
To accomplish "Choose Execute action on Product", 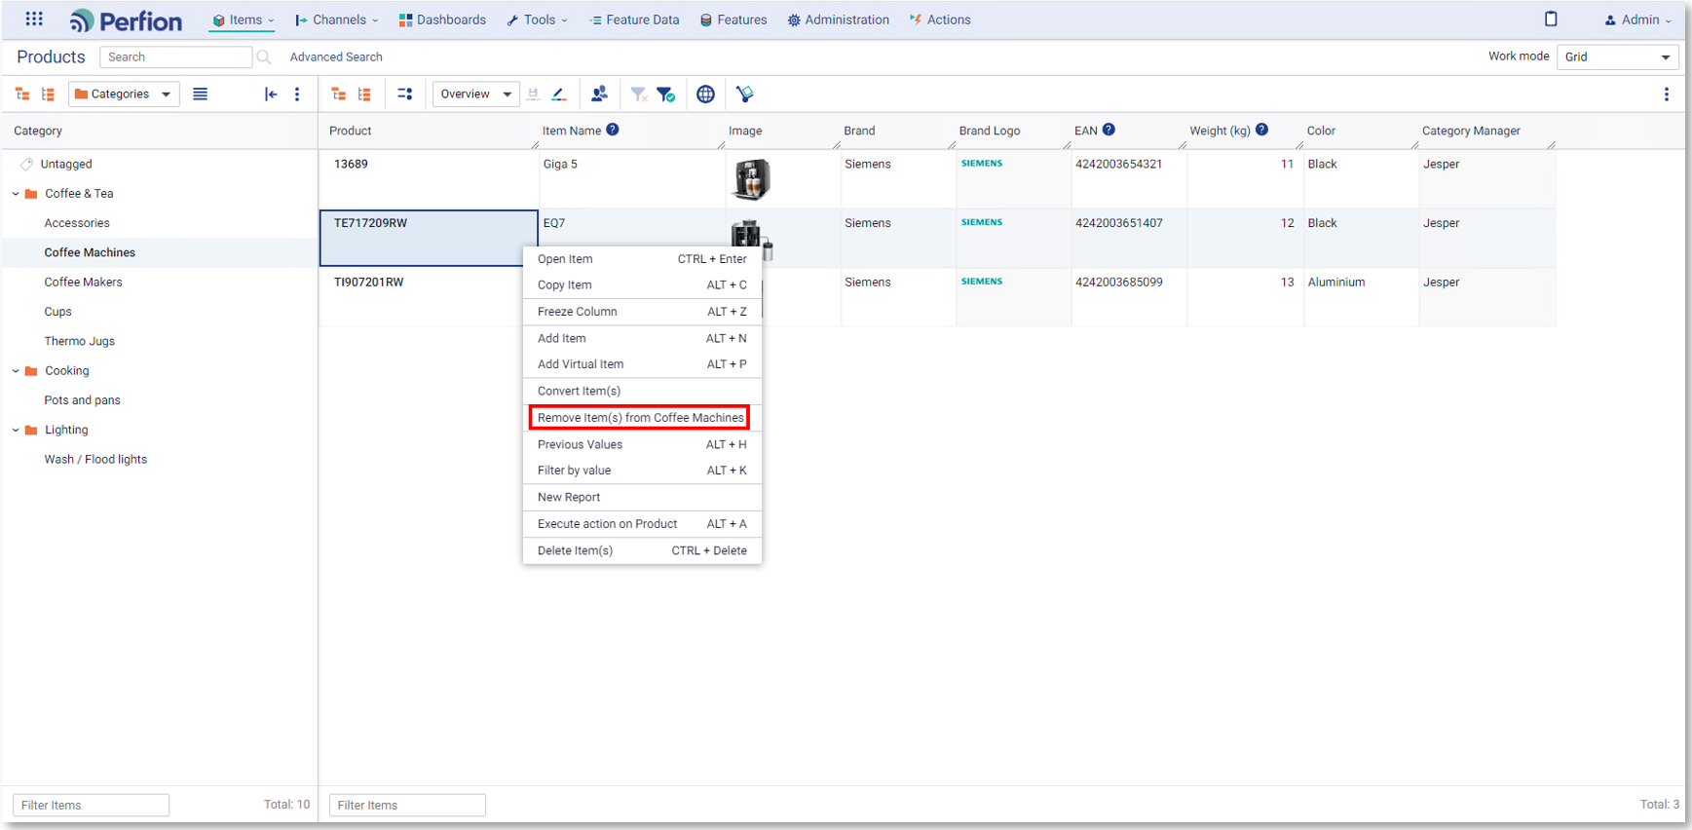I will [642, 524].
